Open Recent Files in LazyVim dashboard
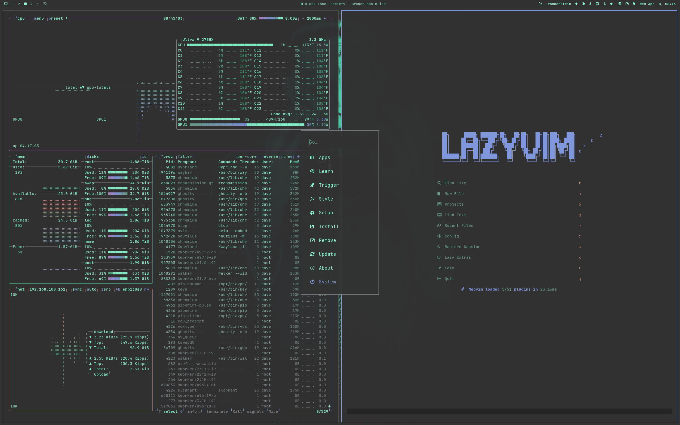Viewport: 680px width, 425px height. click(509, 226)
